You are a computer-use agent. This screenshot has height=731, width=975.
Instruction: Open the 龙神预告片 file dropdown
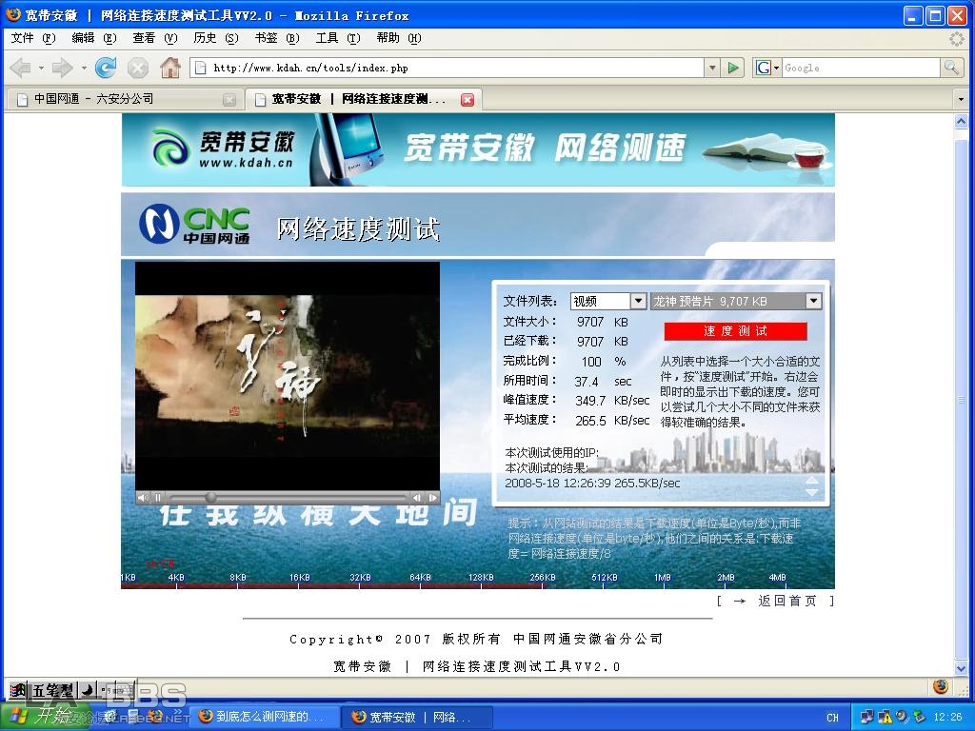(814, 300)
